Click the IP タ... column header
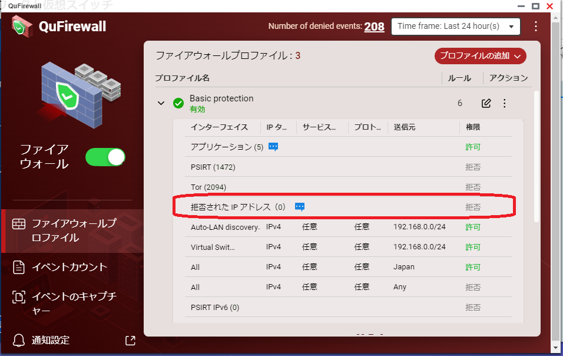Screen dimensions: 563x356 pyautogui.click(x=276, y=127)
